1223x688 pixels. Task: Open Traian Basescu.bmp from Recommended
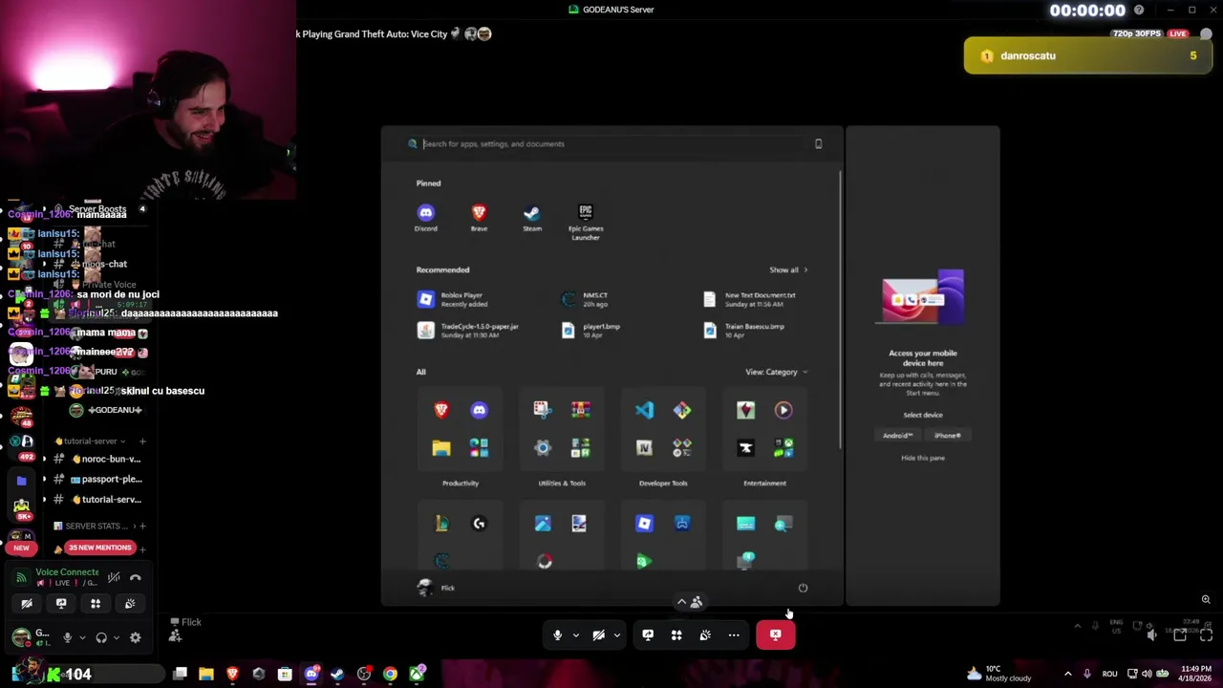click(x=745, y=330)
